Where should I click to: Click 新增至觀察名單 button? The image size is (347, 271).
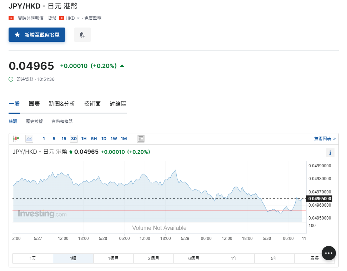coord(37,35)
